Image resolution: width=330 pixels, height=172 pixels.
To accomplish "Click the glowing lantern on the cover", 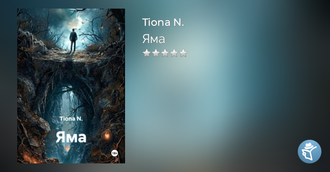I will tap(107, 135).
